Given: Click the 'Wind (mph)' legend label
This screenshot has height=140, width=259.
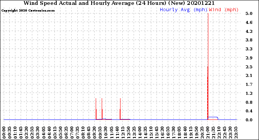Looking at the screenshot, I should (x=224, y=10).
